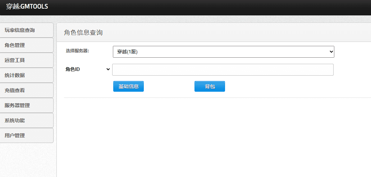
Task: Open the 运营工具 sidebar section
Action: click(x=27, y=60)
